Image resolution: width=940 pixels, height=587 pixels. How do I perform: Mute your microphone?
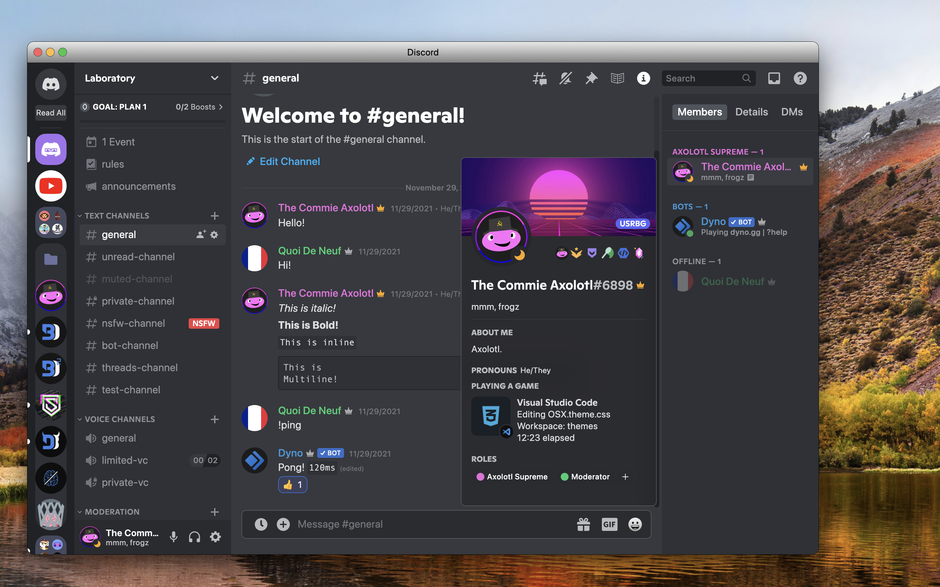[x=173, y=536]
